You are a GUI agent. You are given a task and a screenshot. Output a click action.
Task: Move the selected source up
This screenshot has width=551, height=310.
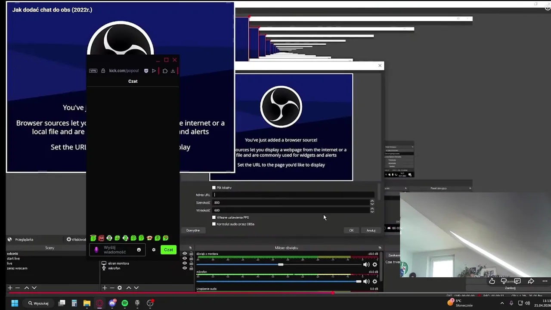pyautogui.click(x=128, y=288)
